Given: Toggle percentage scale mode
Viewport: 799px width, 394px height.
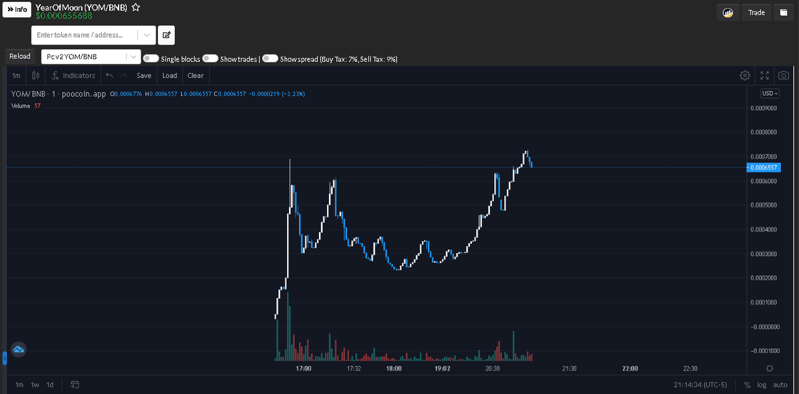Looking at the screenshot, I should (748, 385).
